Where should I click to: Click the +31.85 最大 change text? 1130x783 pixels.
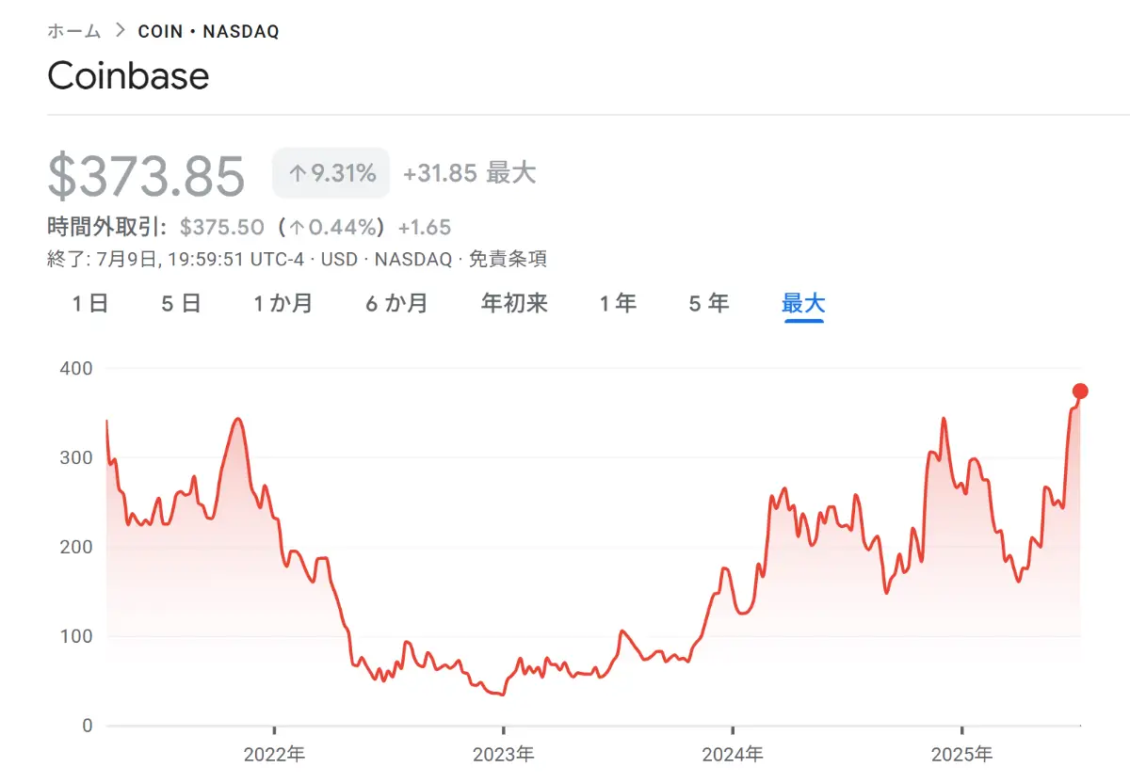coord(469,173)
